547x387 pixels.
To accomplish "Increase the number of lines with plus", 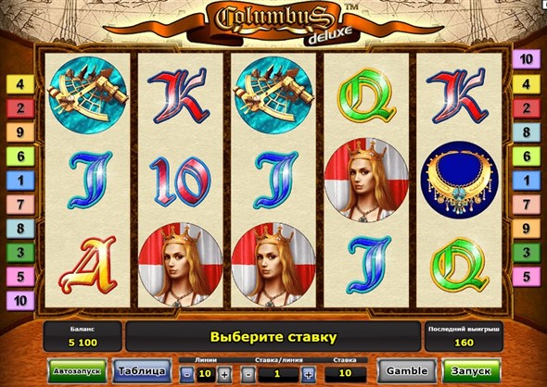I will (224, 374).
